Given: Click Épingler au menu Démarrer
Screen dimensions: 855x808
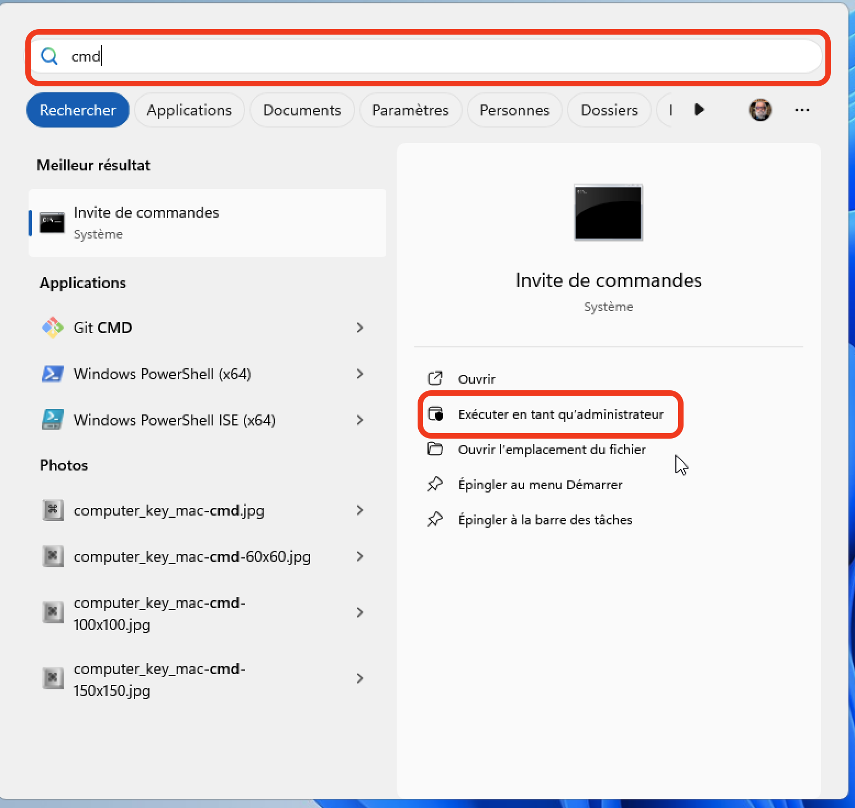Looking at the screenshot, I should coord(541,484).
